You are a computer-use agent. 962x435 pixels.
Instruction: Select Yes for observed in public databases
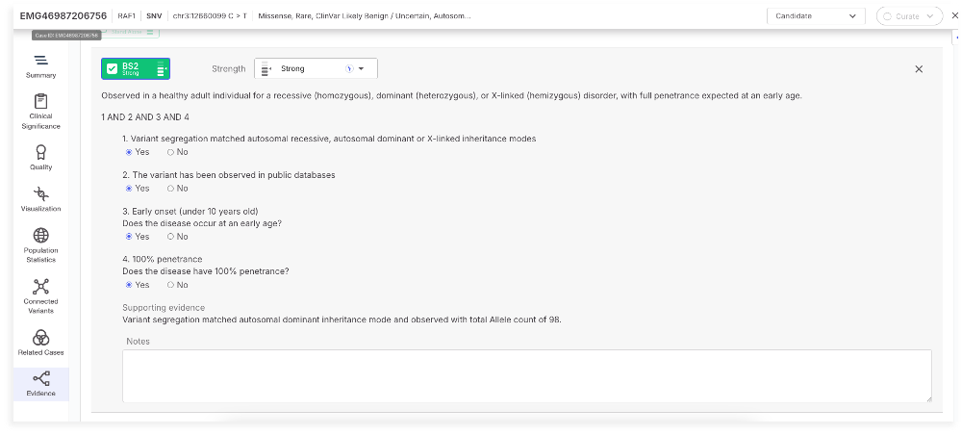click(130, 189)
